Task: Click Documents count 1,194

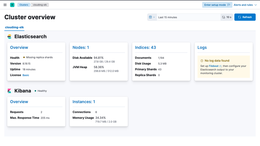Action: click(161, 58)
